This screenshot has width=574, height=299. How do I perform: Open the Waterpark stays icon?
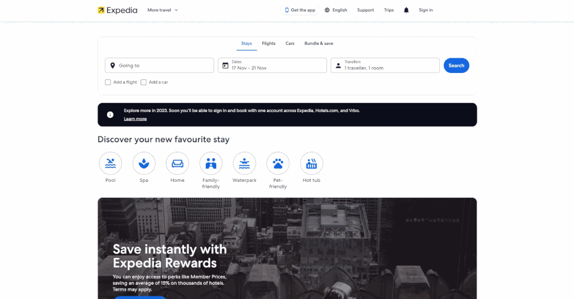coord(244,163)
